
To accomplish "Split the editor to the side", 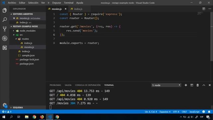I will [204, 9].
